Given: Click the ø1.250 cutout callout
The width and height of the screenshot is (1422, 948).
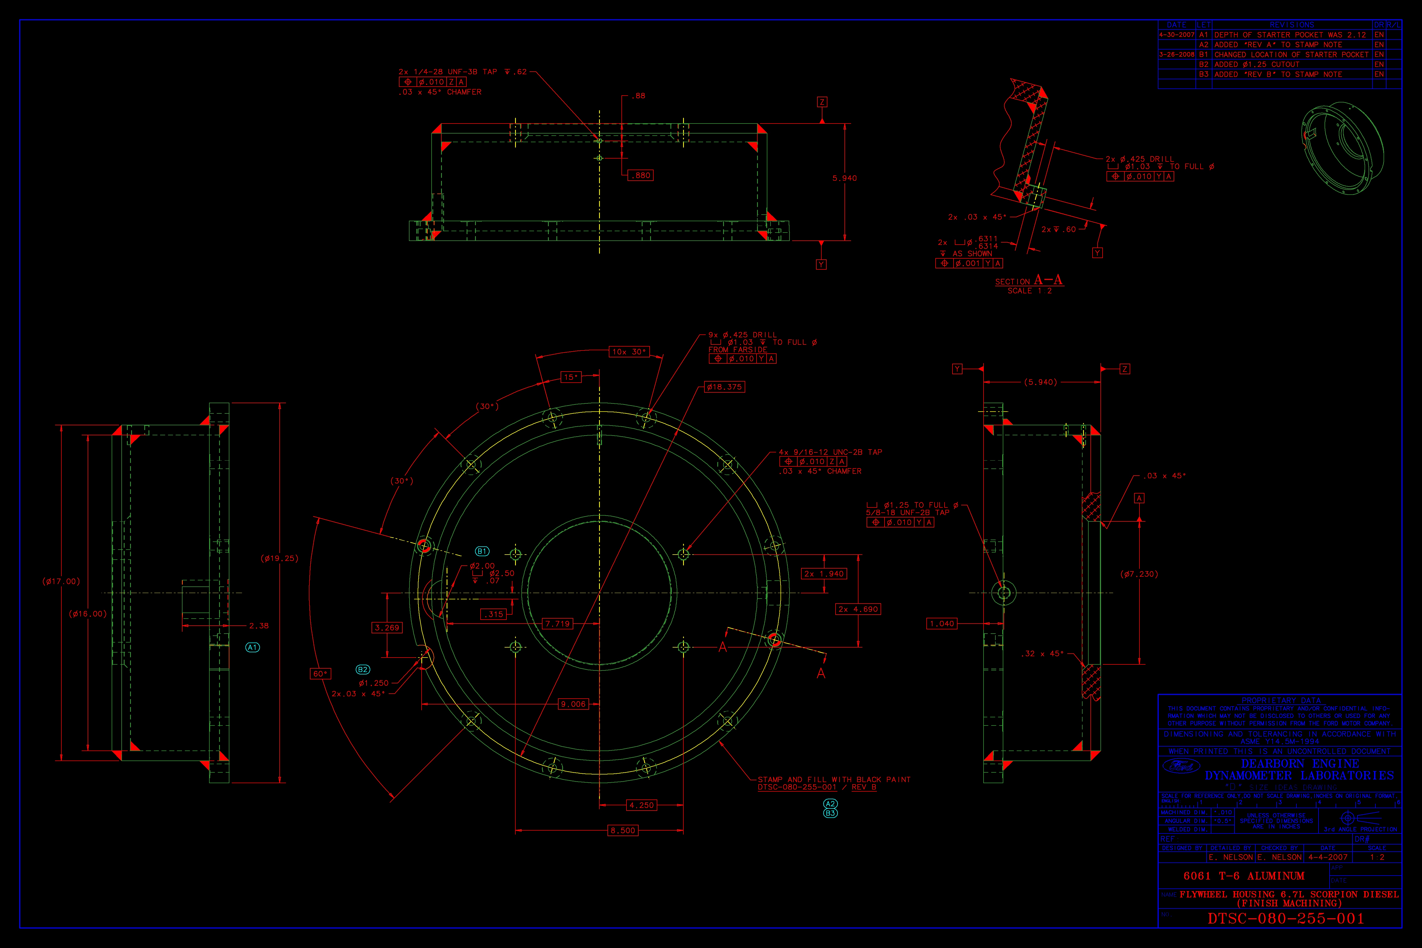Looking at the screenshot, I should pyautogui.click(x=374, y=683).
